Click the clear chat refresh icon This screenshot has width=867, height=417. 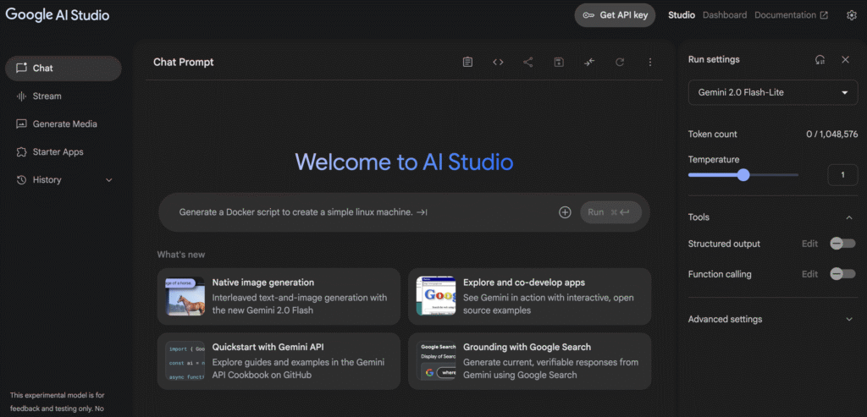click(620, 63)
